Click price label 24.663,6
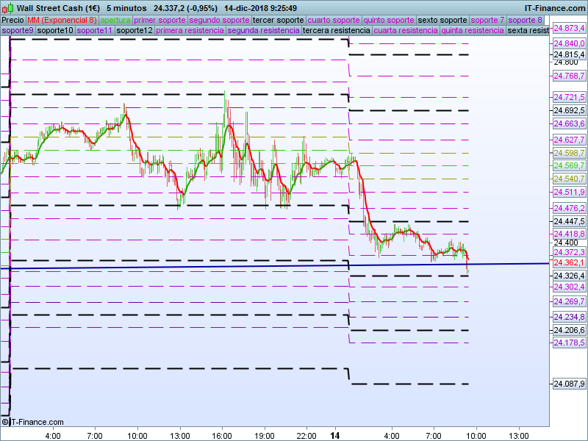This screenshot has height=441, width=588. (x=569, y=123)
